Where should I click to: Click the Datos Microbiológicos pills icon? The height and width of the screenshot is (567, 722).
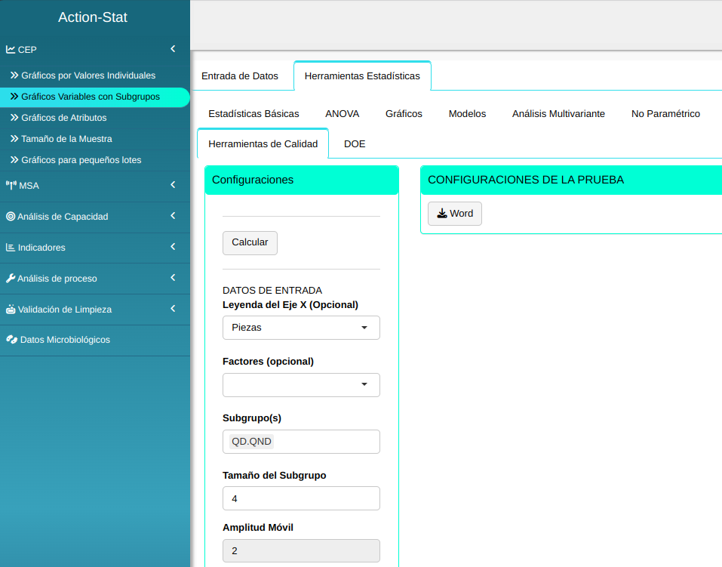tap(11, 340)
